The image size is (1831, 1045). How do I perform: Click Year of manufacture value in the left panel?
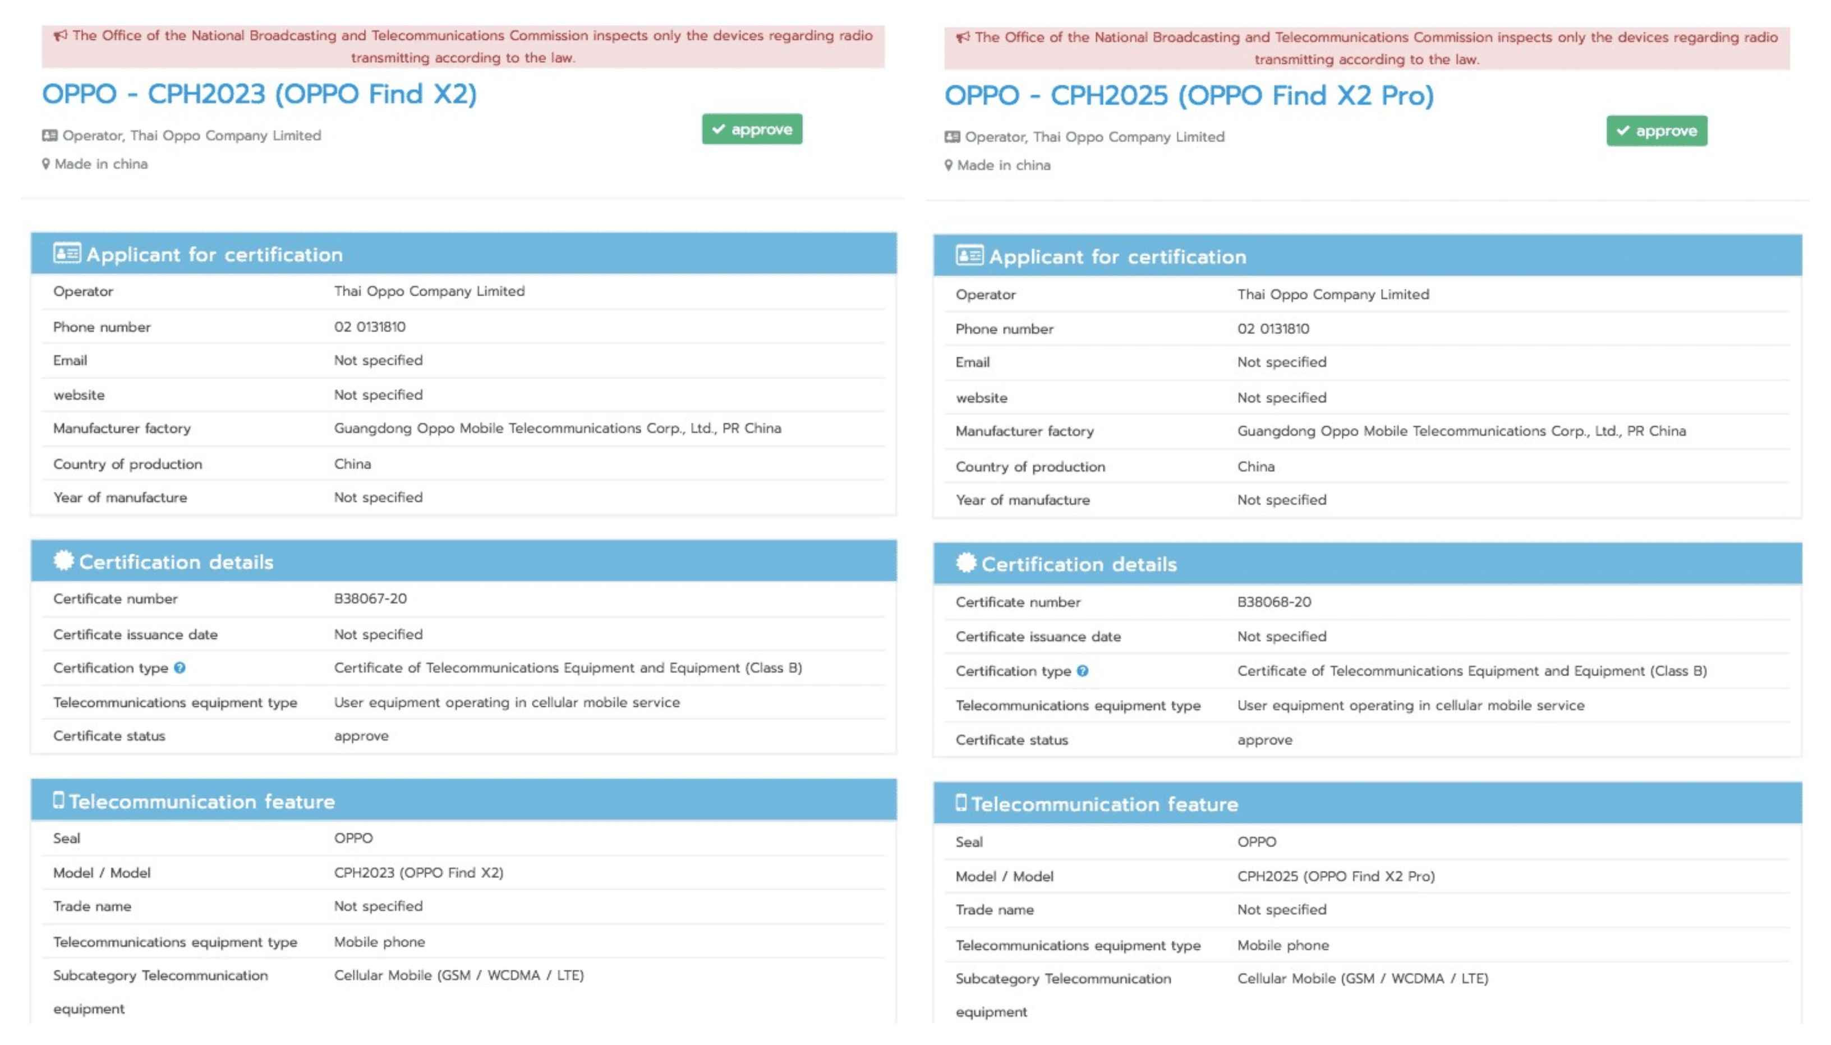pos(378,498)
